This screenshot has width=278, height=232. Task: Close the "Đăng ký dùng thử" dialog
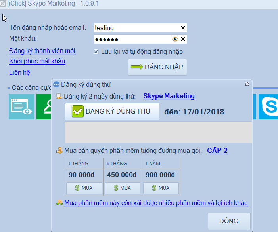(247, 84)
